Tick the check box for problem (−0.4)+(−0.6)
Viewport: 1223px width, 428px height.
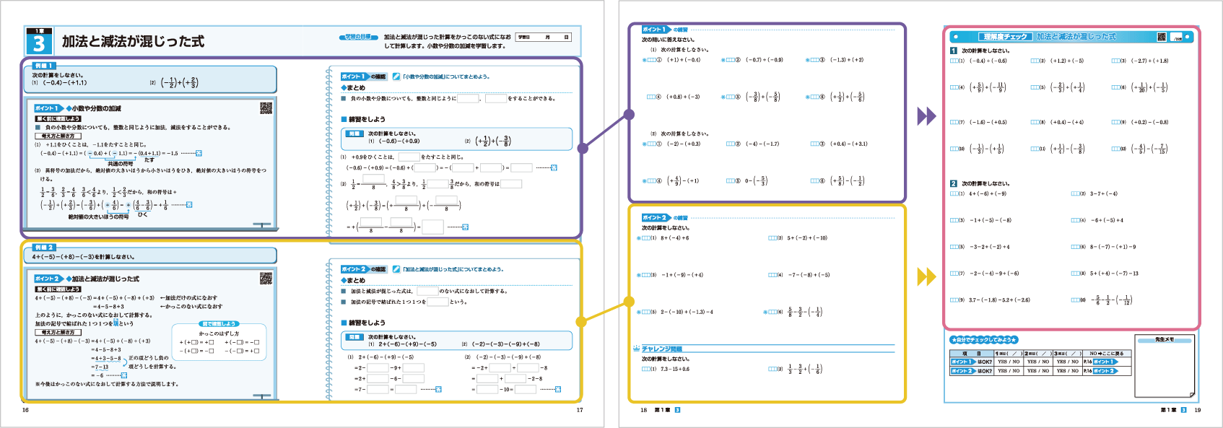pos(953,61)
